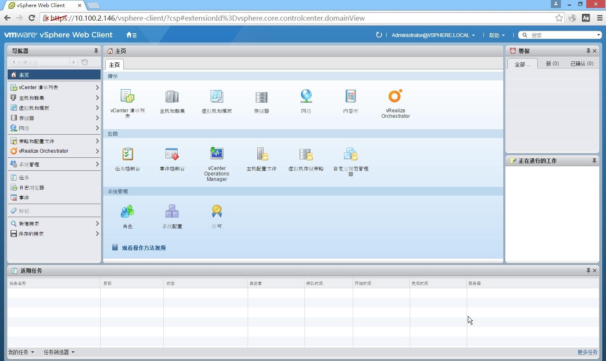The image size is (606, 361).
Task: Open 标记 in the navigator
Action: click(x=54, y=210)
